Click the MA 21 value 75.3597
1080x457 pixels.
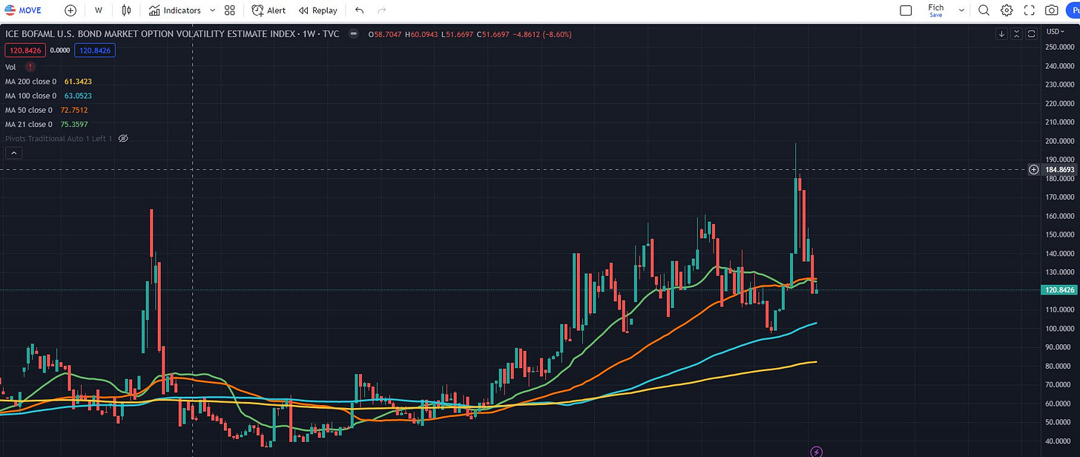coord(73,125)
